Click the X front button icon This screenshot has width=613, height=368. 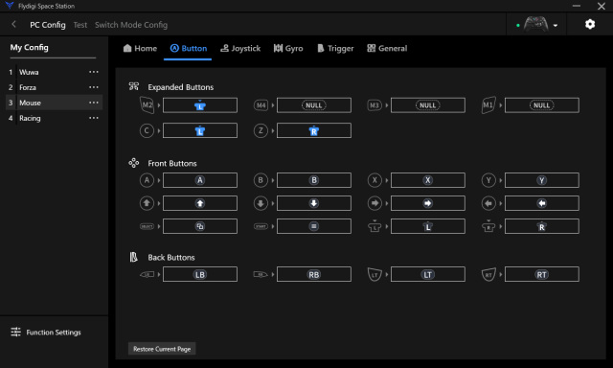(x=375, y=180)
